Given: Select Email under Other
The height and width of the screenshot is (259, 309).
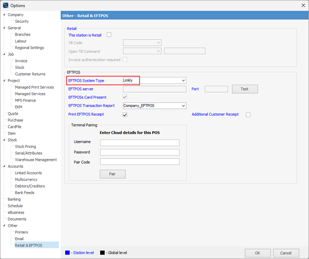Looking at the screenshot, I should [19, 239].
